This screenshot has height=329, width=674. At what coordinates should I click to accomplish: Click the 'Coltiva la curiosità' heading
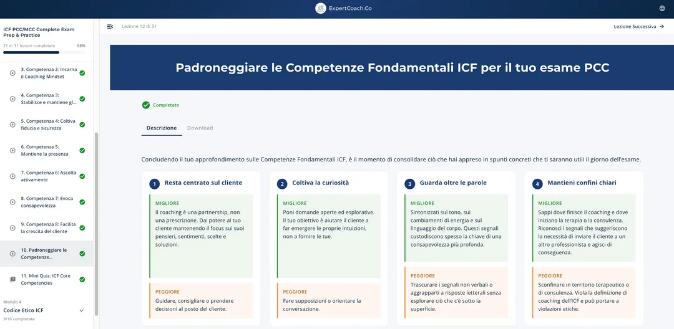[x=321, y=183]
